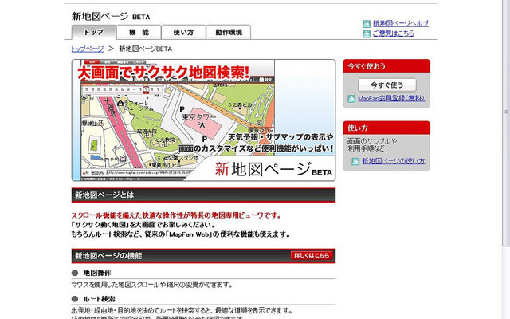Open the 機能 tab
The width and height of the screenshot is (510, 319).
pyautogui.click(x=139, y=32)
